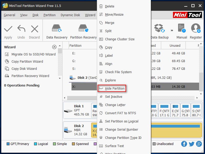This screenshot has height=154, width=205.
Task: Select the X: partition row
Action: point(135,86)
